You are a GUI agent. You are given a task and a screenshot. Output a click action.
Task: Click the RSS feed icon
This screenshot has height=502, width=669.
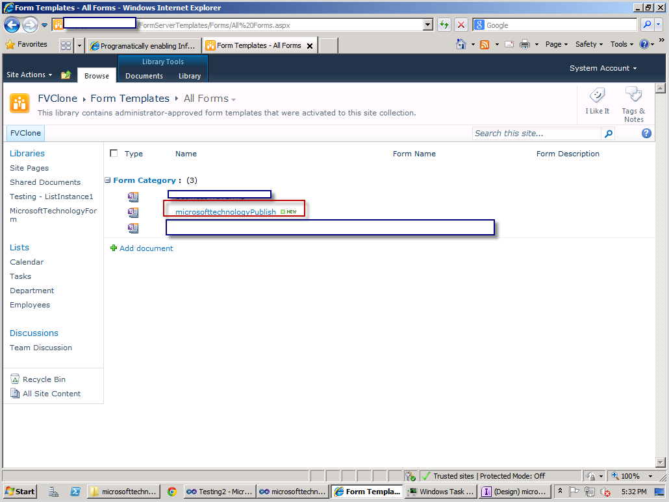pyautogui.click(x=485, y=44)
